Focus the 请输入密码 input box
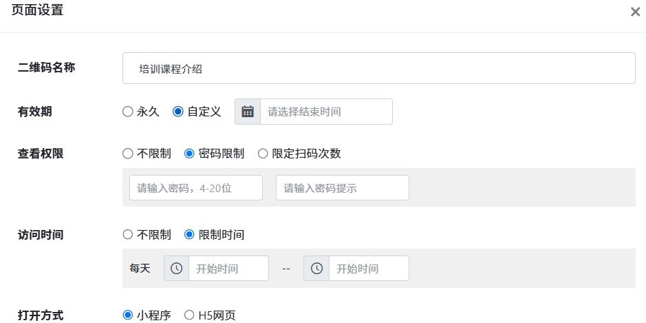Screen dimensions: 646x323 click(196, 187)
